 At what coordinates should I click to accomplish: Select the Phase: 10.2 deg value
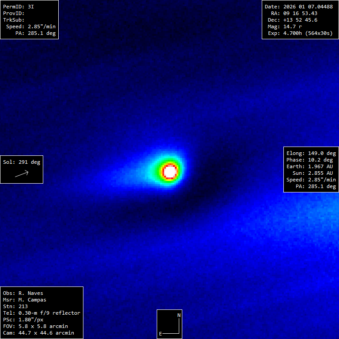(x=311, y=160)
